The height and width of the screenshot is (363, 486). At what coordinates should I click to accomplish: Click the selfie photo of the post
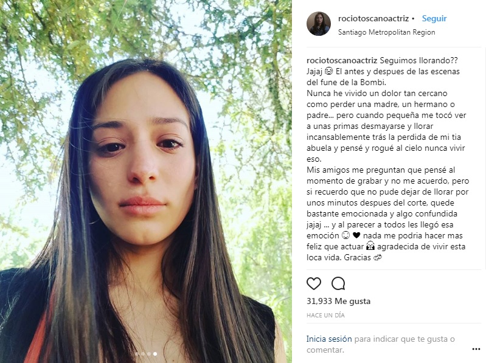pos(145,181)
